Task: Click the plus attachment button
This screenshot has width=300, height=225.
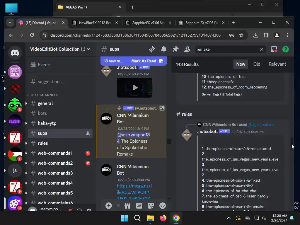Action: click(x=109, y=206)
